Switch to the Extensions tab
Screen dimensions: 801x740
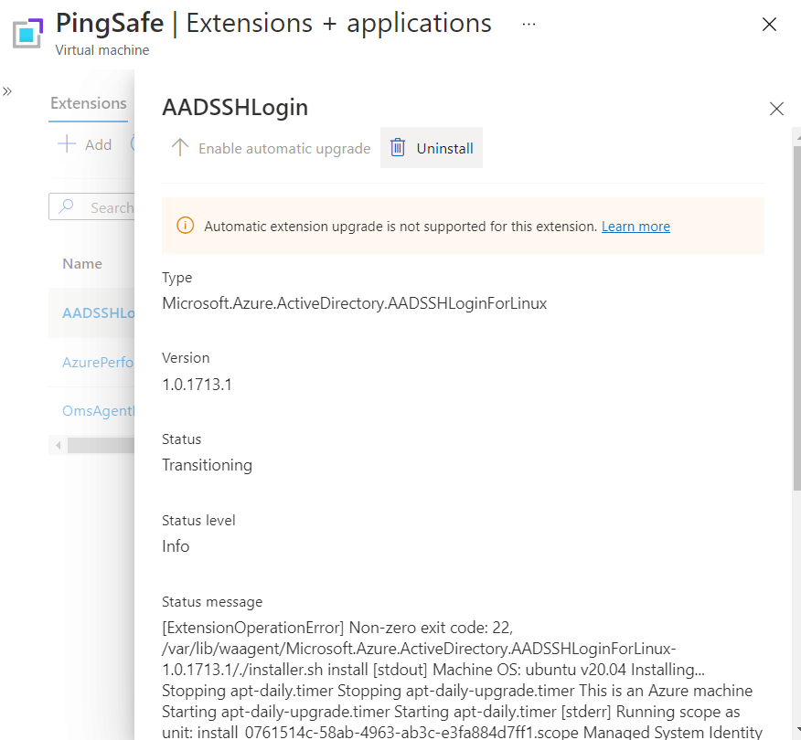click(88, 103)
